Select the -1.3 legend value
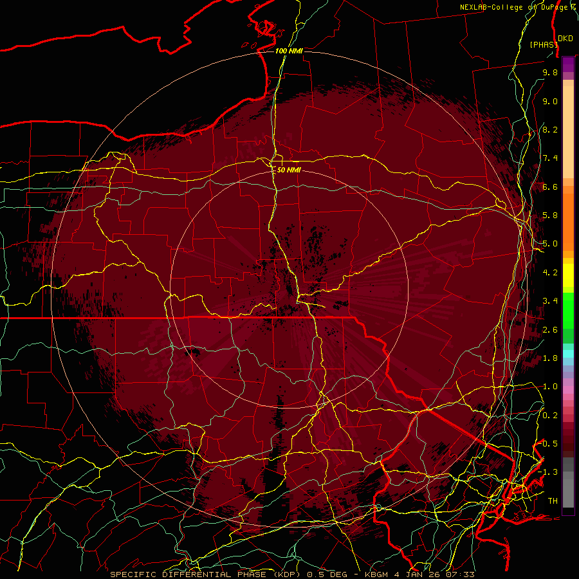Viewport: 579px width, 579px height. 548,472
